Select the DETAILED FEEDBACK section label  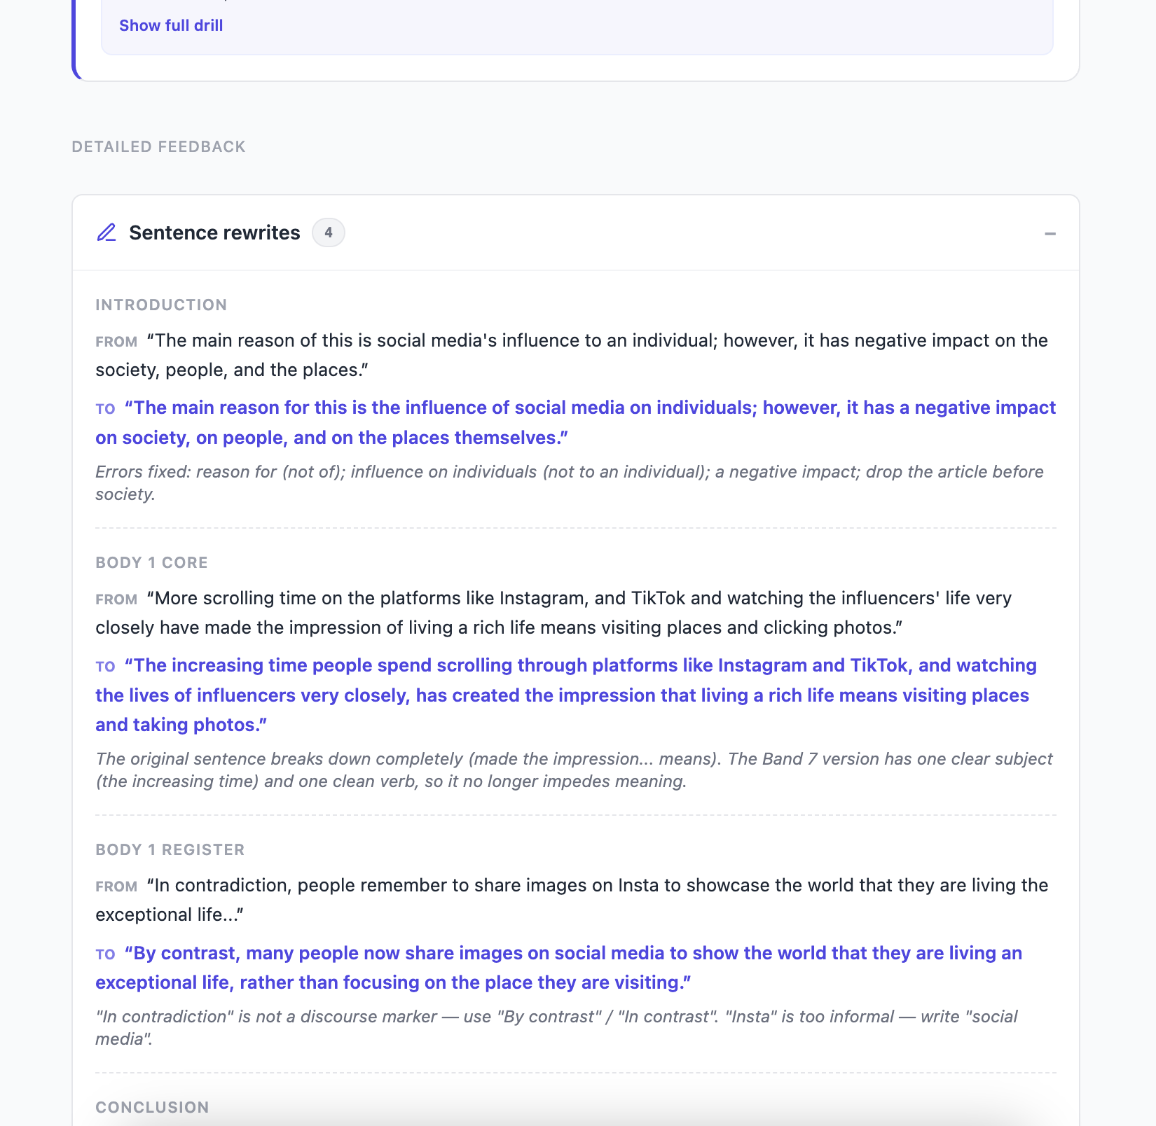pos(159,146)
